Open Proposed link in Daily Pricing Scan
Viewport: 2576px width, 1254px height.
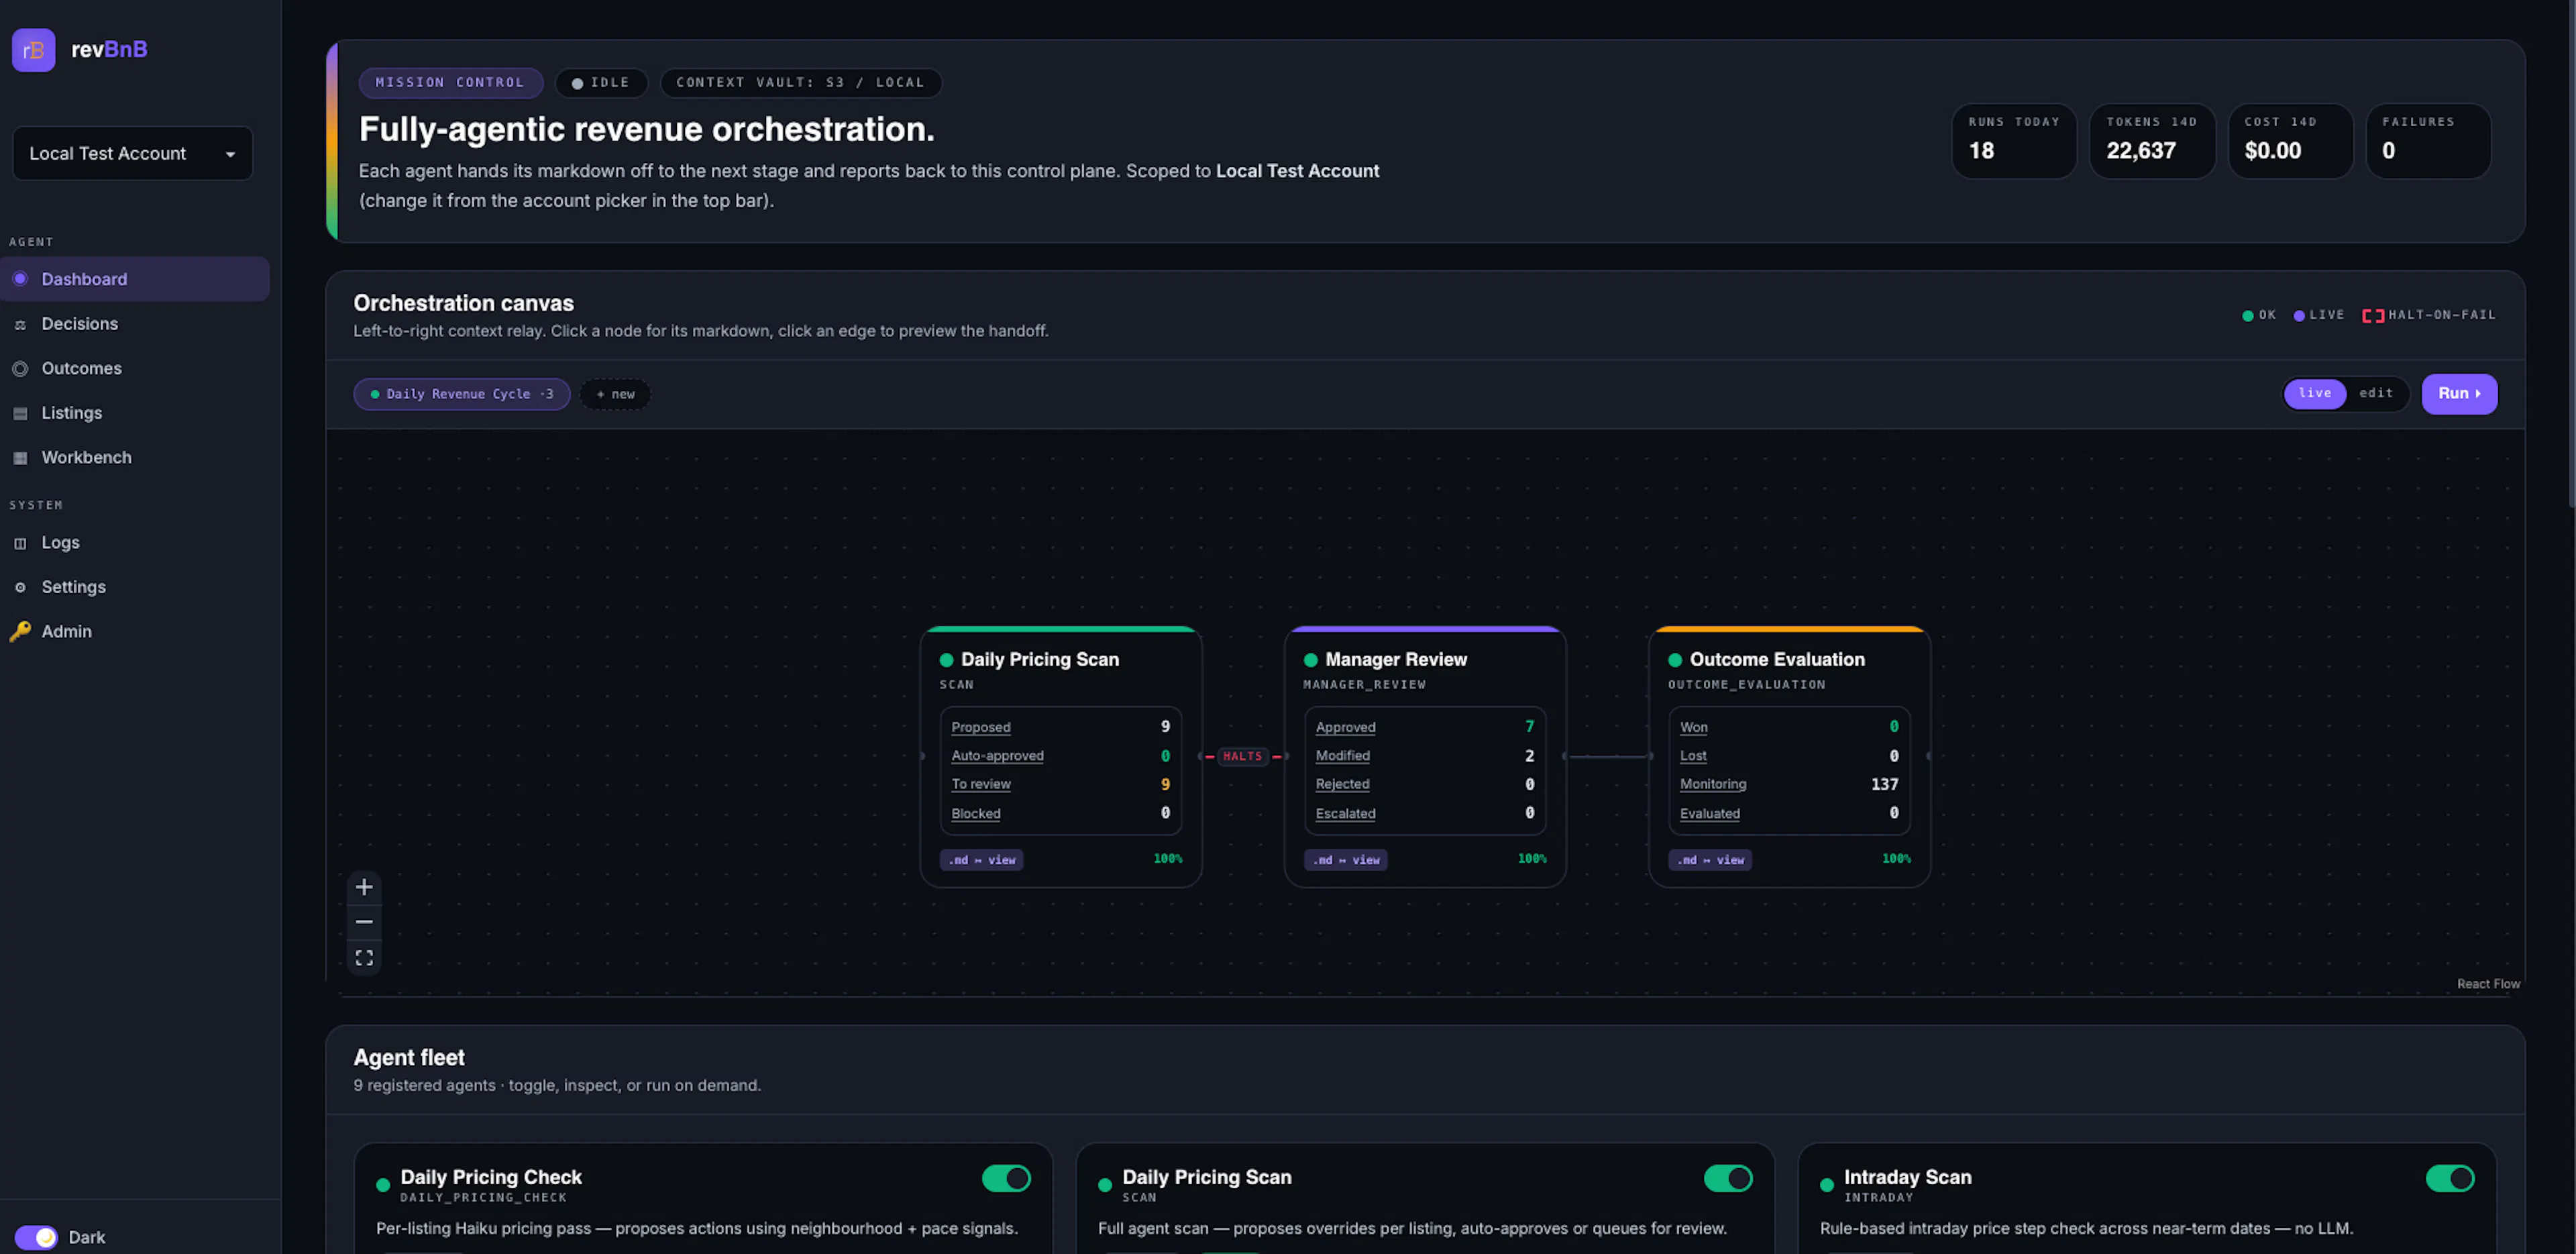tap(981, 727)
